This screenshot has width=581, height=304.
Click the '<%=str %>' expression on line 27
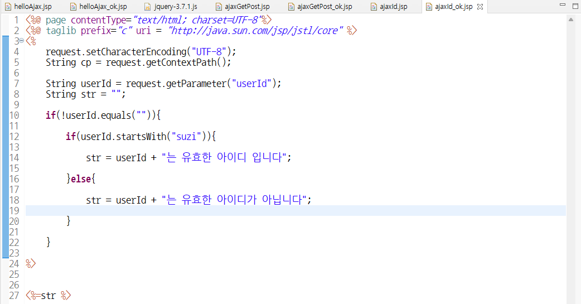pos(48,296)
